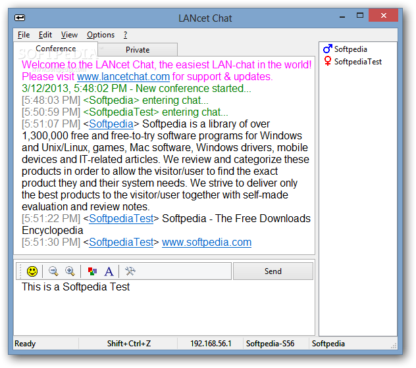Image resolution: width=416 pixels, height=368 pixels.
Task: Click the female icon next to SoftpediaTest user
Action: (x=328, y=61)
